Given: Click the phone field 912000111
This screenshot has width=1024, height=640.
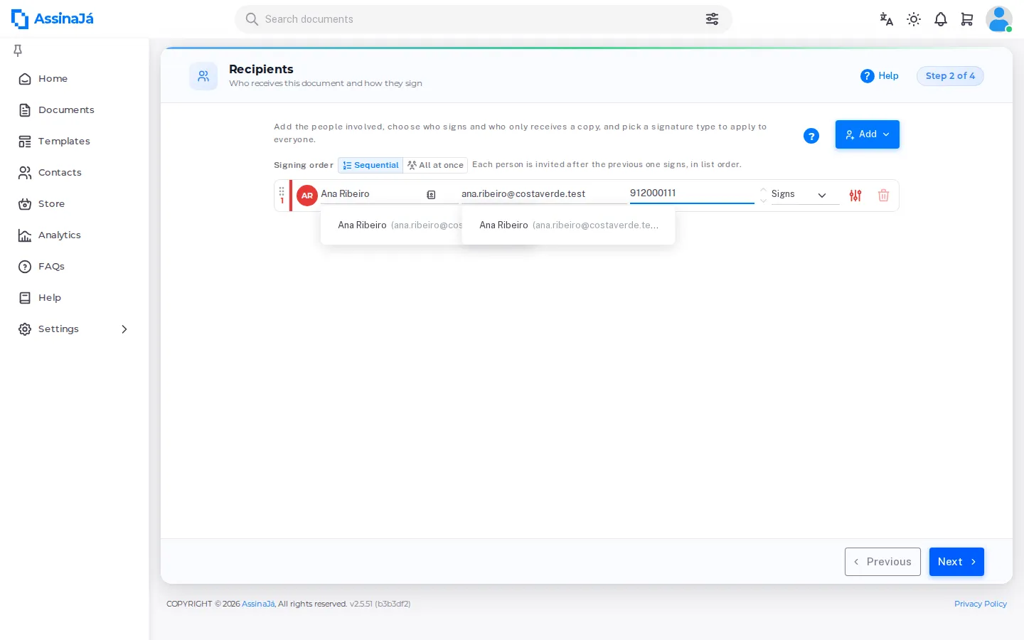Looking at the screenshot, I should (692, 193).
